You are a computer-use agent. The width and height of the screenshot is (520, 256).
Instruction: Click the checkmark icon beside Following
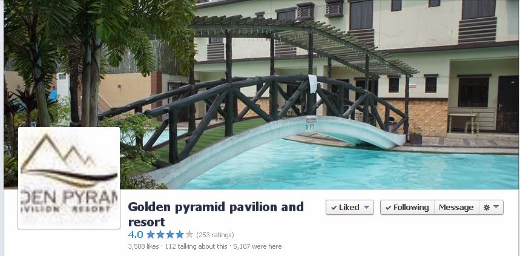[x=388, y=208]
